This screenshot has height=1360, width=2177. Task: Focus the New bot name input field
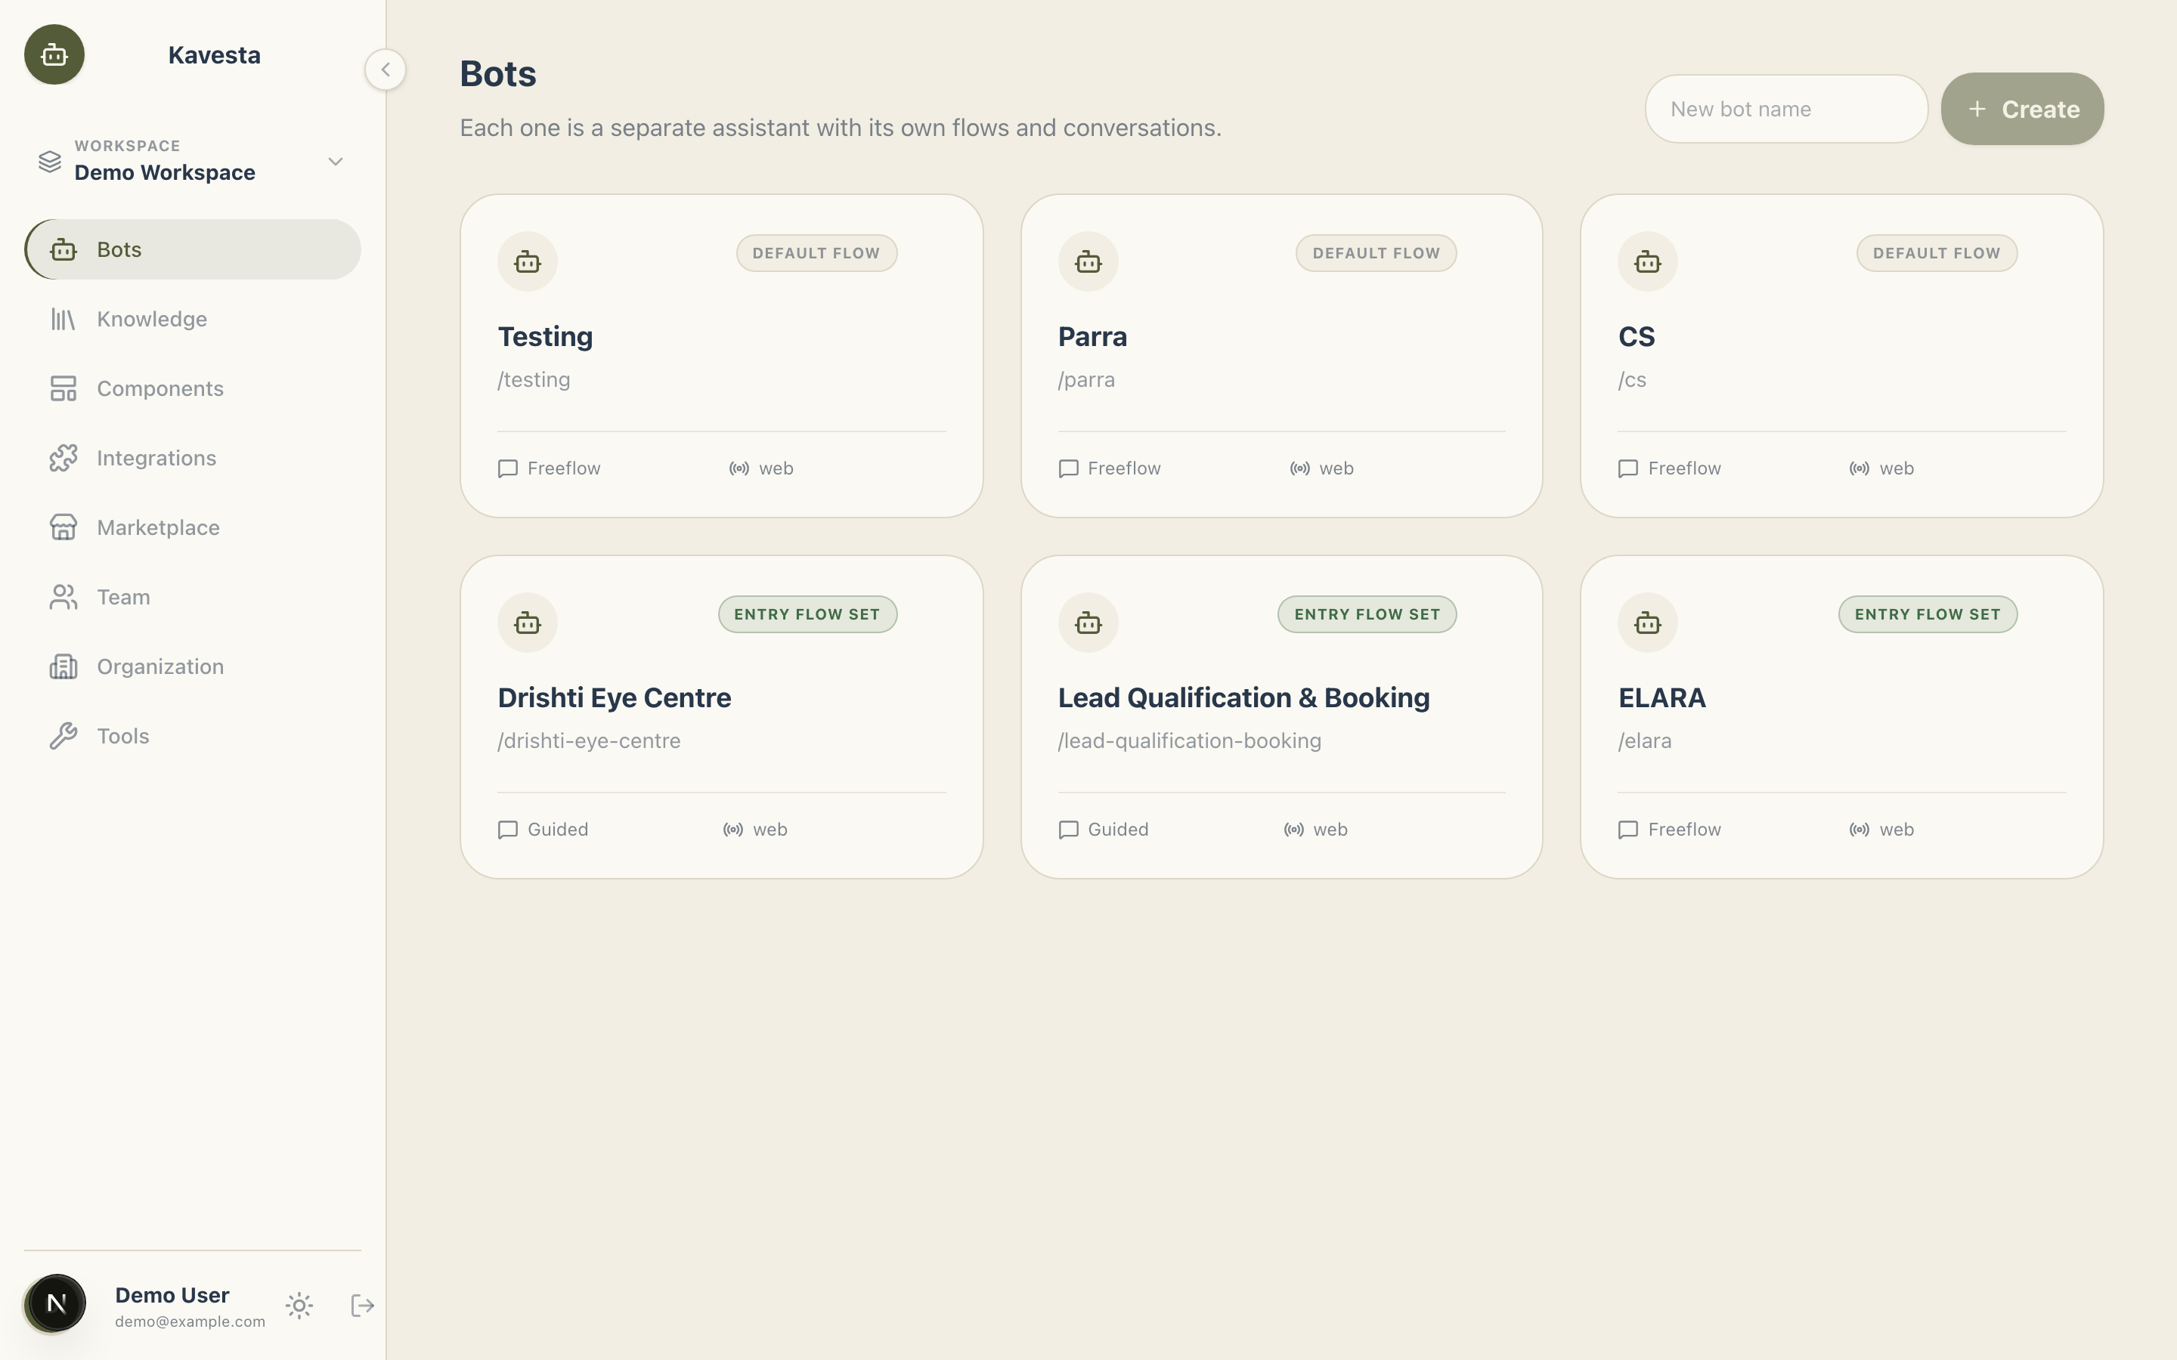click(1785, 109)
